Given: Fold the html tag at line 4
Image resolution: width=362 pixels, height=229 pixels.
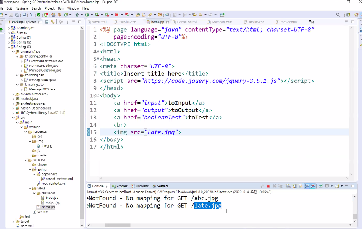Looking at the screenshot, I should tap(98, 52).
